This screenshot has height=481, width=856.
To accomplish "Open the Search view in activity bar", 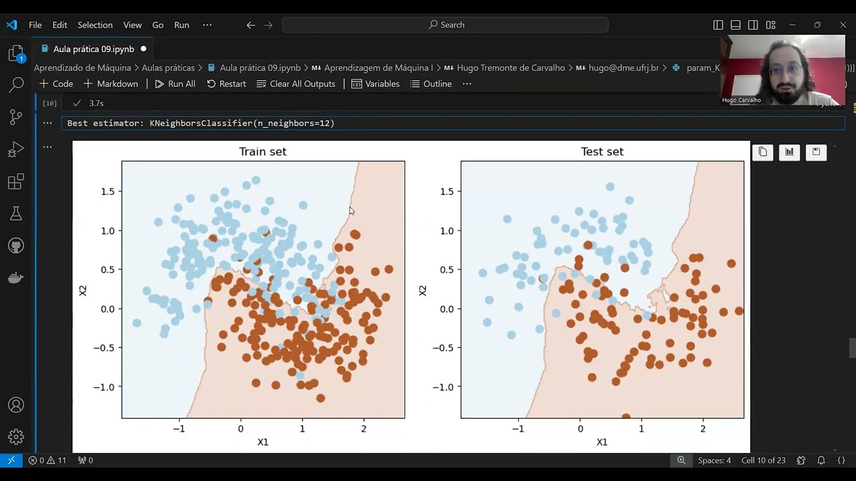I will (x=16, y=85).
